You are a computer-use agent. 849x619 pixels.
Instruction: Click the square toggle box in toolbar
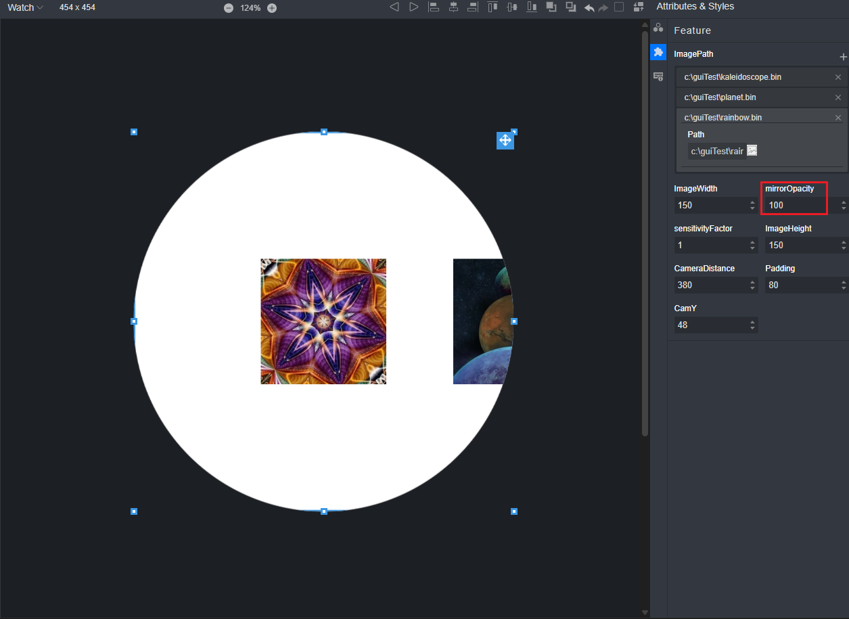click(x=618, y=7)
